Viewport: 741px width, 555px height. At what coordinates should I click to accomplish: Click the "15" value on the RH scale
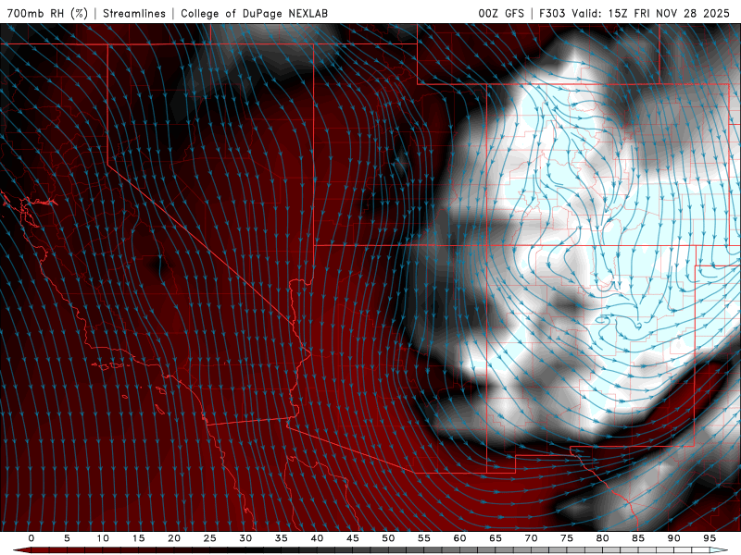pos(138,538)
